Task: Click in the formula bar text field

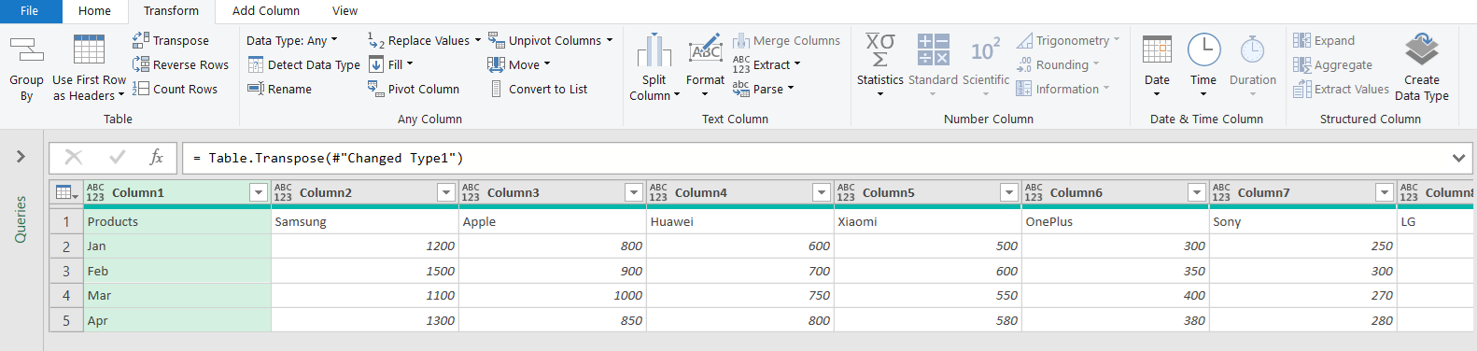Action: pyautogui.click(x=812, y=158)
